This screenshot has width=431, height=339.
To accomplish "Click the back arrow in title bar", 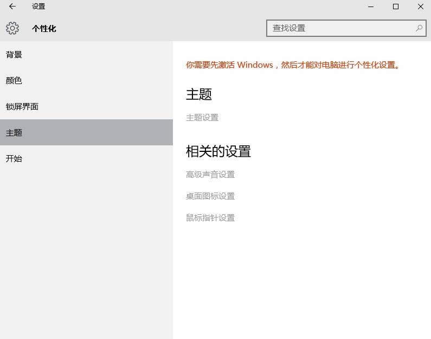I will point(12,7).
